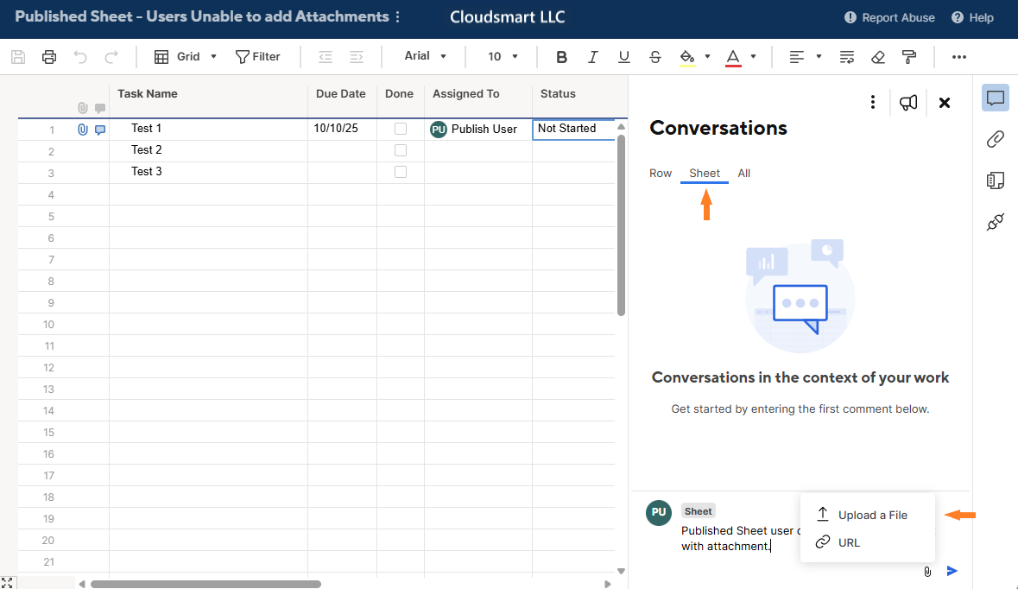Open the text color picker
1018x589 pixels.
click(x=733, y=57)
